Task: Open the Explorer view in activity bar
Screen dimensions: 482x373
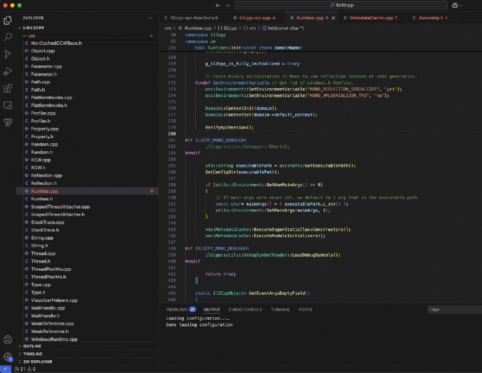Action: 8,20
